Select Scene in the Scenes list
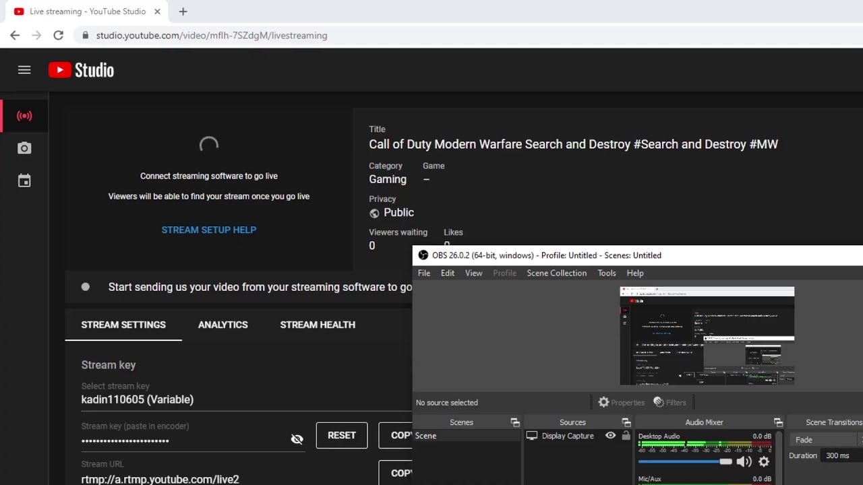 [466, 436]
